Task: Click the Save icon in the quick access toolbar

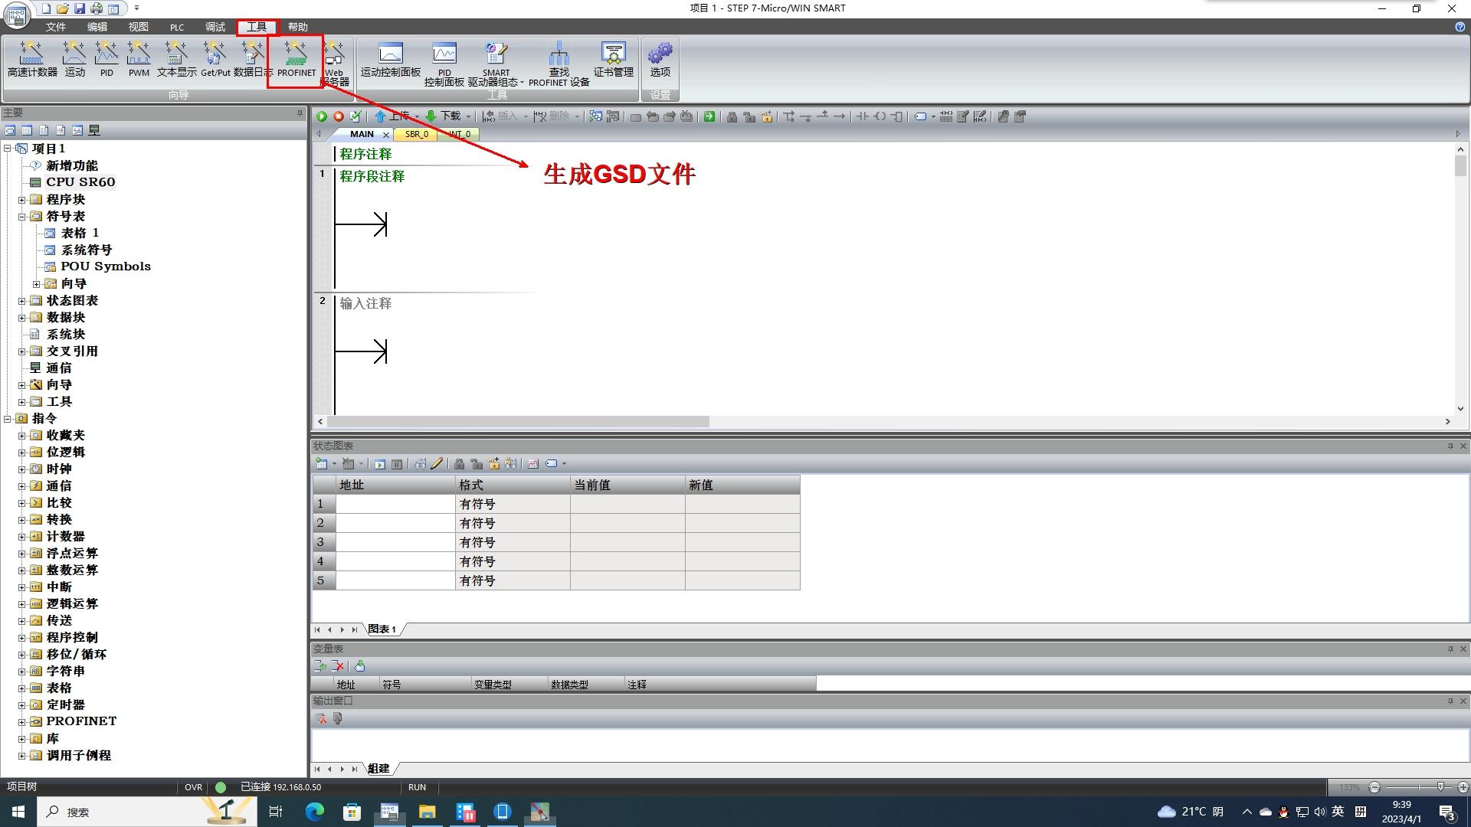Action: (x=79, y=8)
